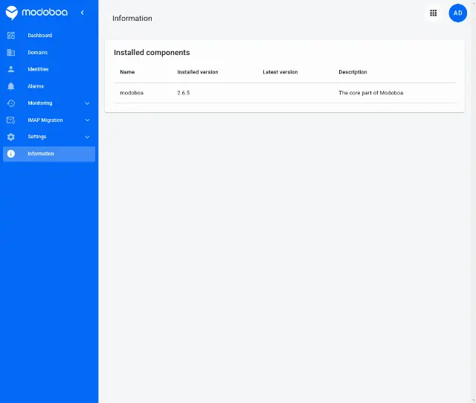Click the 2.6.5 version cell
Screen dimensions: 476x403
coord(184,93)
